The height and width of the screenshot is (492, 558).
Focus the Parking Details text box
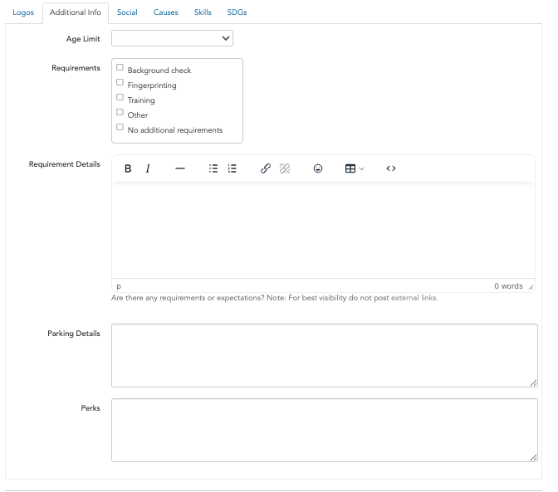(325, 355)
